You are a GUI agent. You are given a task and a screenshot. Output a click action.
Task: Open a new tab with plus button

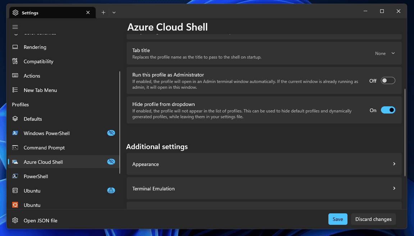click(103, 13)
